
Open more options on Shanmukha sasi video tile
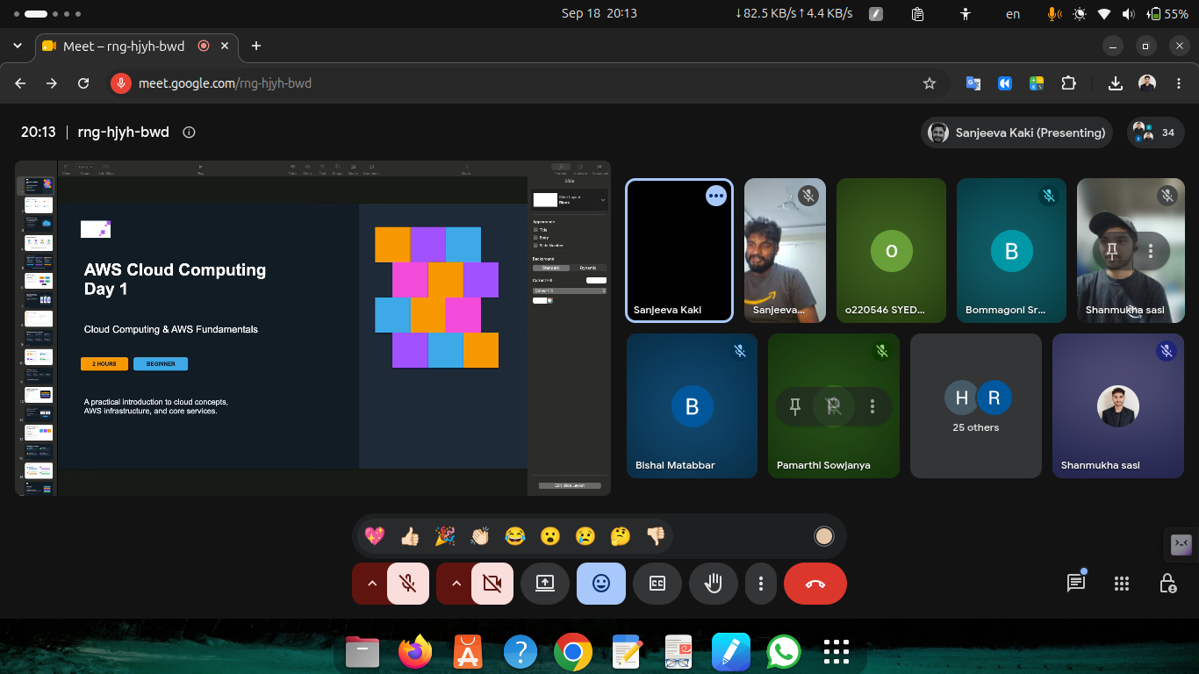[1151, 252]
